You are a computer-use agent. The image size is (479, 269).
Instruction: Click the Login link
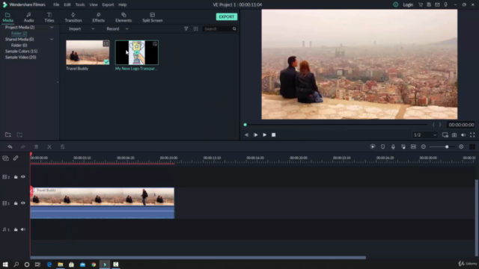[408, 4]
